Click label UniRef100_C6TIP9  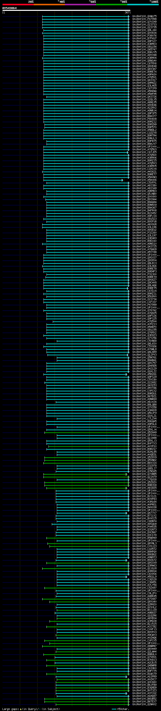[x=144, y=88]
